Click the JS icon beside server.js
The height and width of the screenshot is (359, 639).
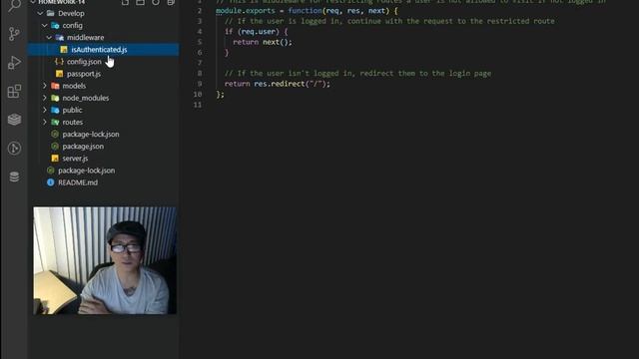tap(55, 159)
